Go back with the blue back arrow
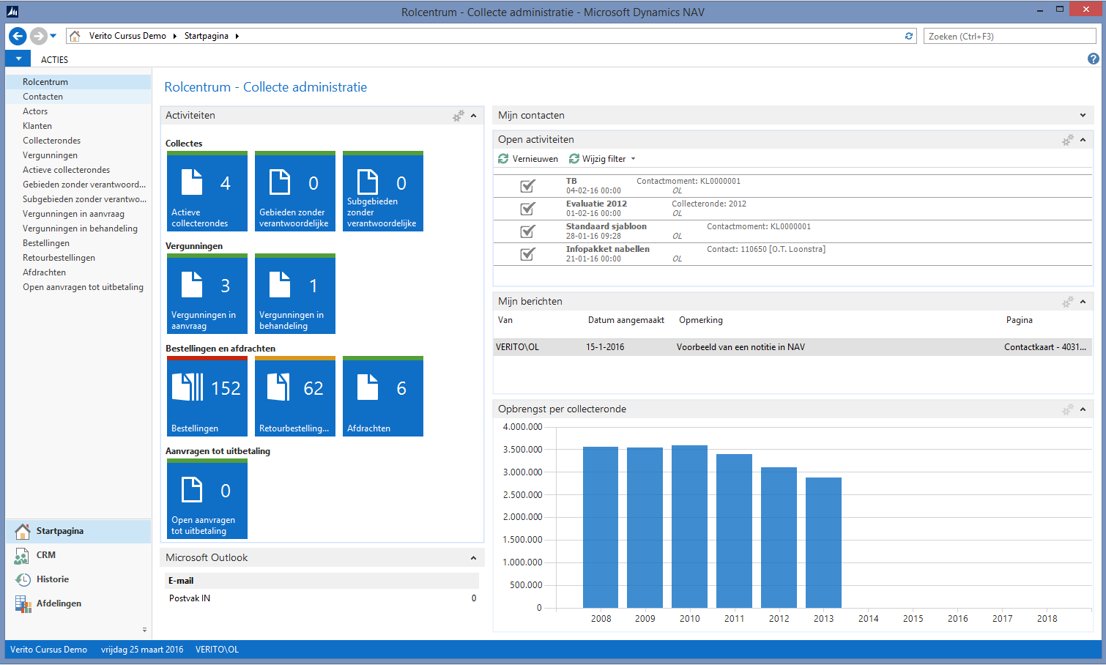 (x=18, y=36)
